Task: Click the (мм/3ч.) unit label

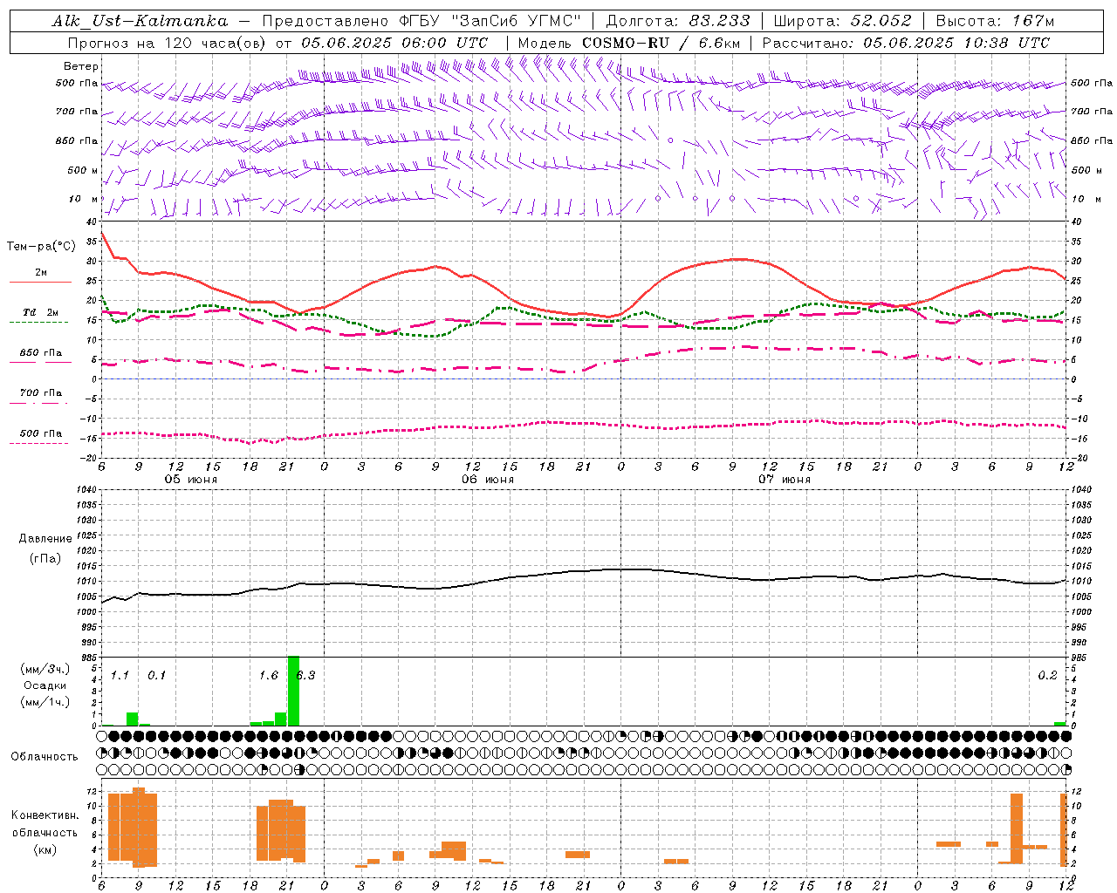Action: click(45, 669)
